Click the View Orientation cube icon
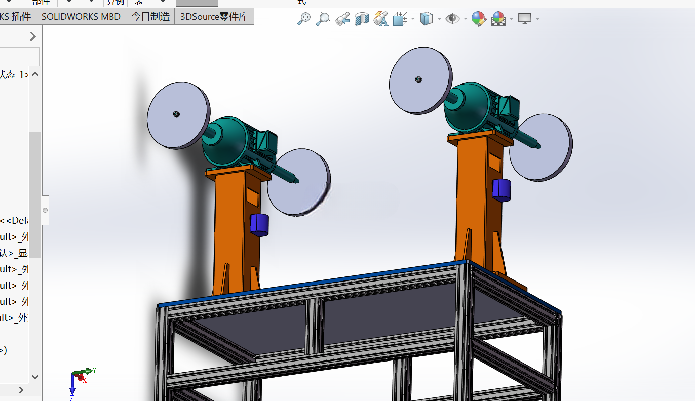Viewport: 695px width, 401px height. pyautogui.click(x=400, y=19)
